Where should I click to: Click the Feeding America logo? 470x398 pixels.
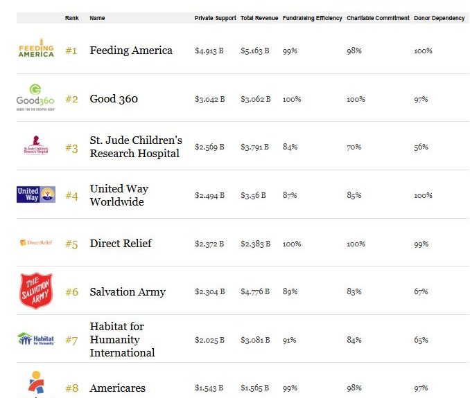(36, 48)
